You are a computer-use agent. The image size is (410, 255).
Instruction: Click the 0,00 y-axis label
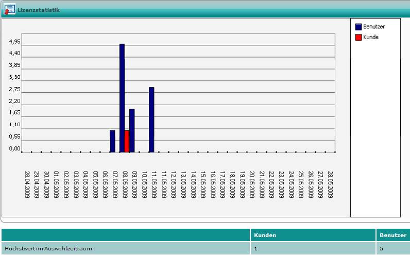coord(14,148)
